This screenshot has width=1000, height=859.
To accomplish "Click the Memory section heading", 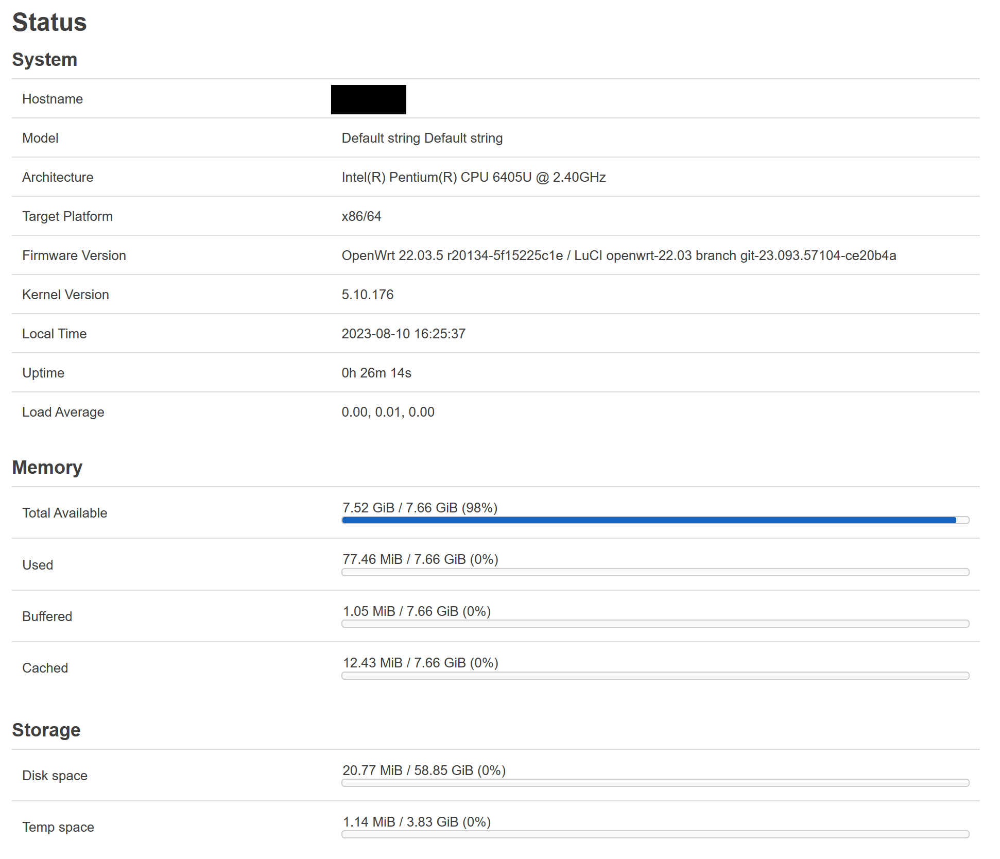I will coord(47,467).
